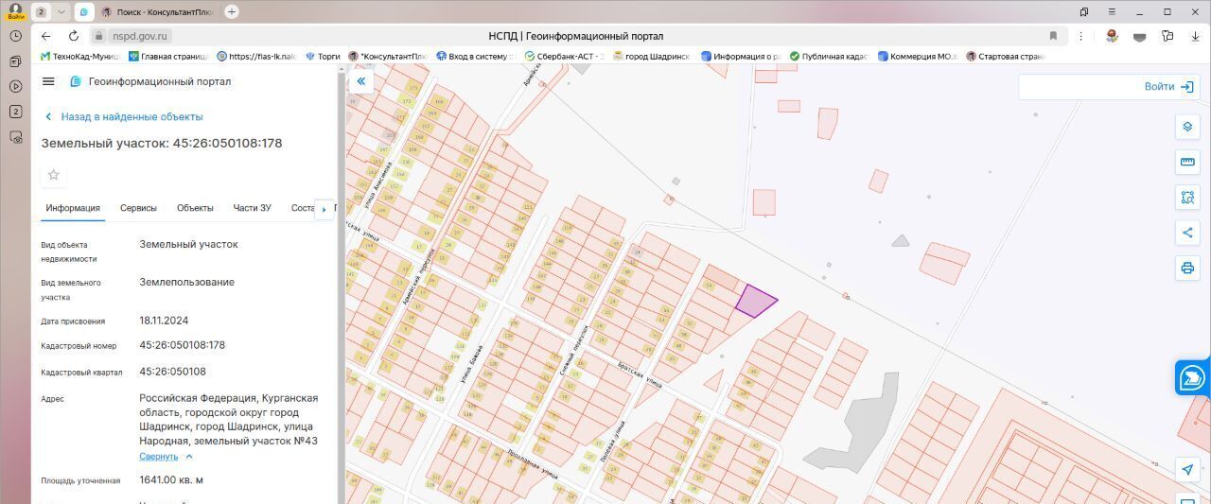Select the area value 1641.00 кв. м

(171, 479)
